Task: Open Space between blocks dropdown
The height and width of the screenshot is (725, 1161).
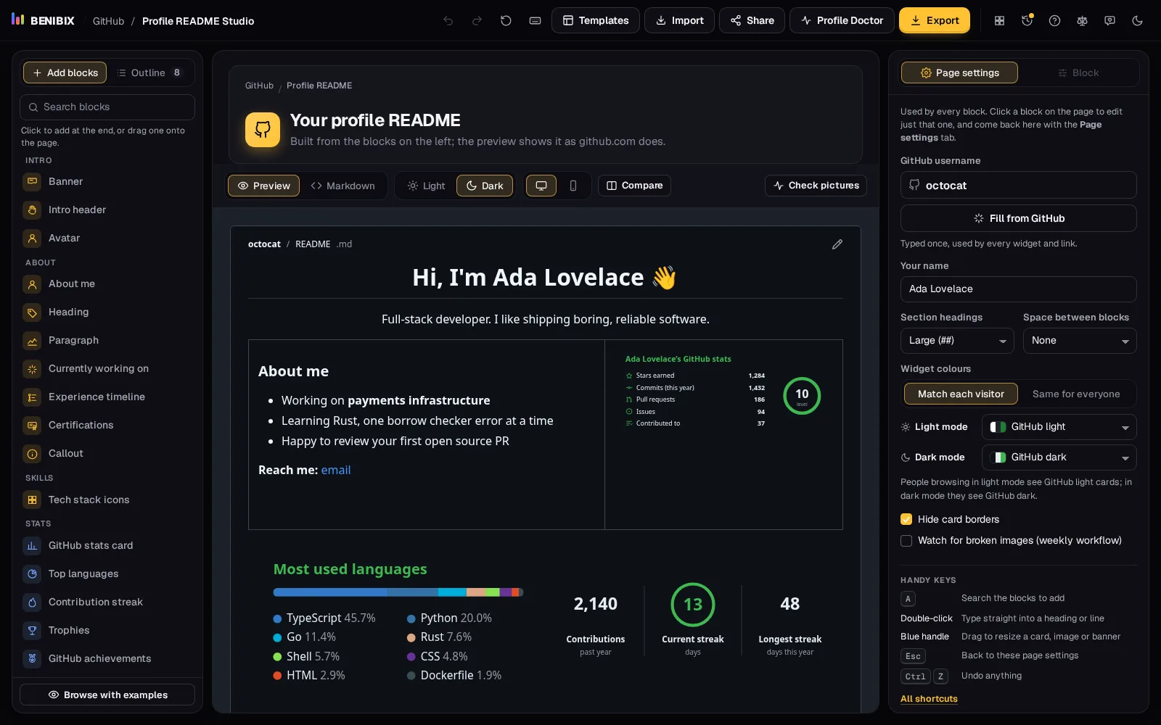Action: pyautogui.click(x=1080, y=341)
